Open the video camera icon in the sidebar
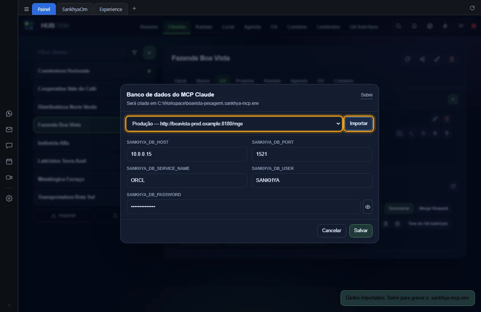This screenshot has height=312, width=481. 9,177
